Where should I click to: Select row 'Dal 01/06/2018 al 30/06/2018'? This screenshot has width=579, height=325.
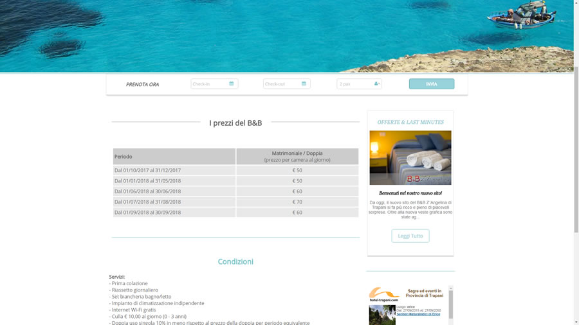[x=235, y=191]
